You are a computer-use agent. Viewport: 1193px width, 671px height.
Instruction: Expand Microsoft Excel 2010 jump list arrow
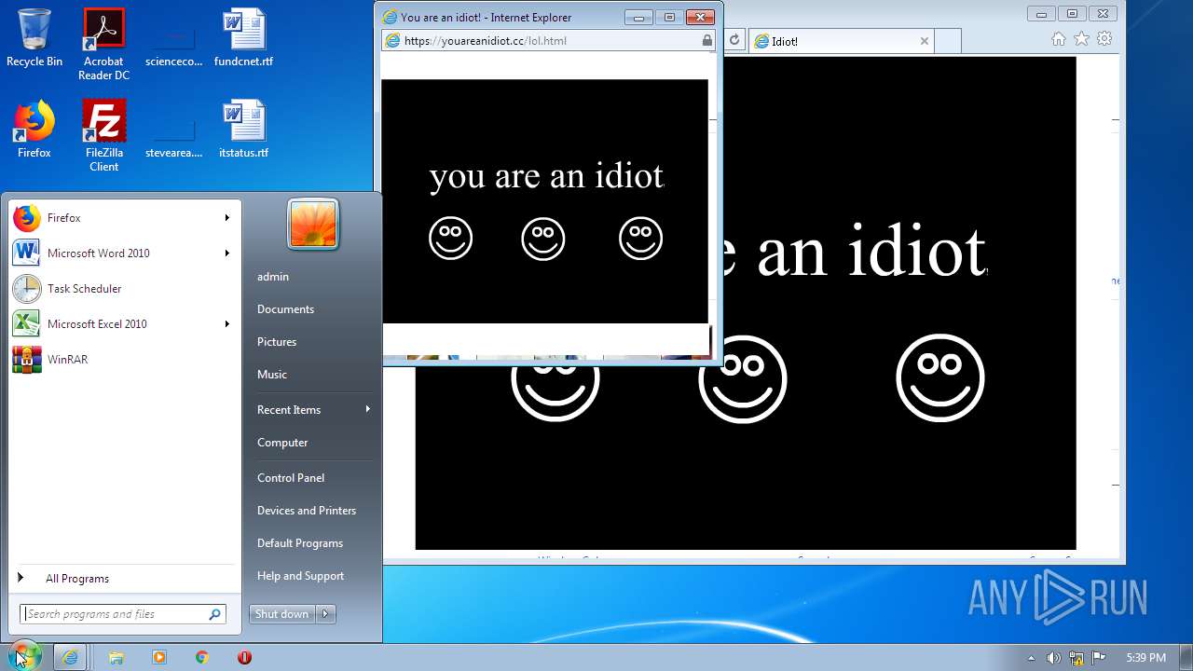[226, 324]
